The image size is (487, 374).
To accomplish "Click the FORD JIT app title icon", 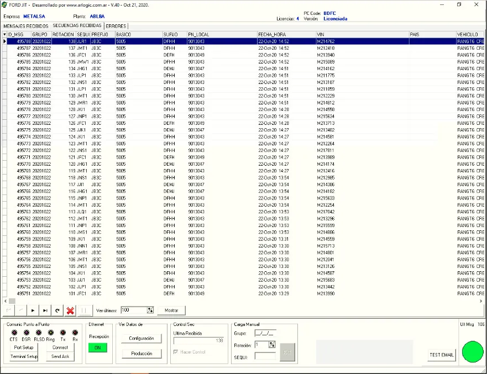I will point(4,5).
